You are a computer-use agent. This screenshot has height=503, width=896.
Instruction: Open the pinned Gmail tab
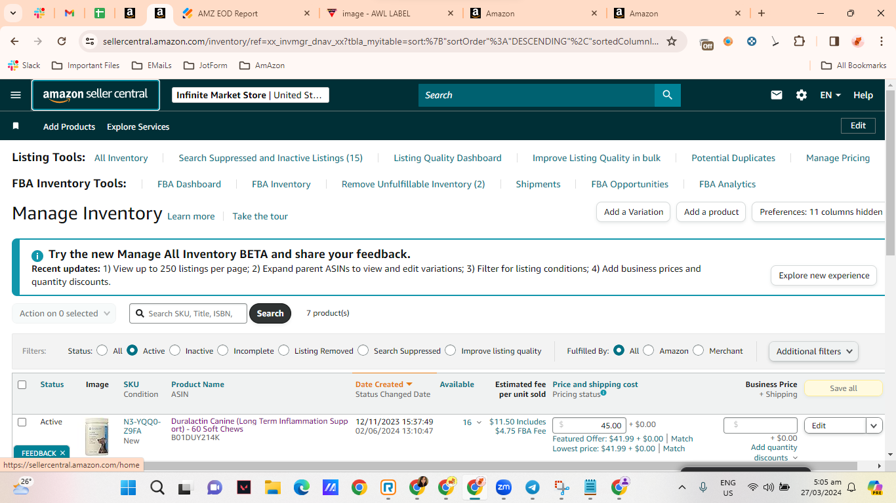tap(70, 13)
